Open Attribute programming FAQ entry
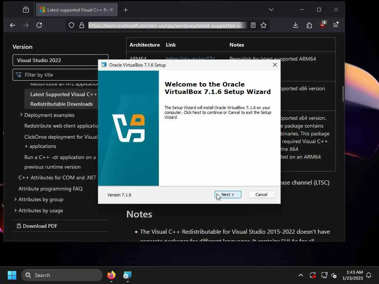The width and height of the screenshot is (379, 284). point(50,189)
